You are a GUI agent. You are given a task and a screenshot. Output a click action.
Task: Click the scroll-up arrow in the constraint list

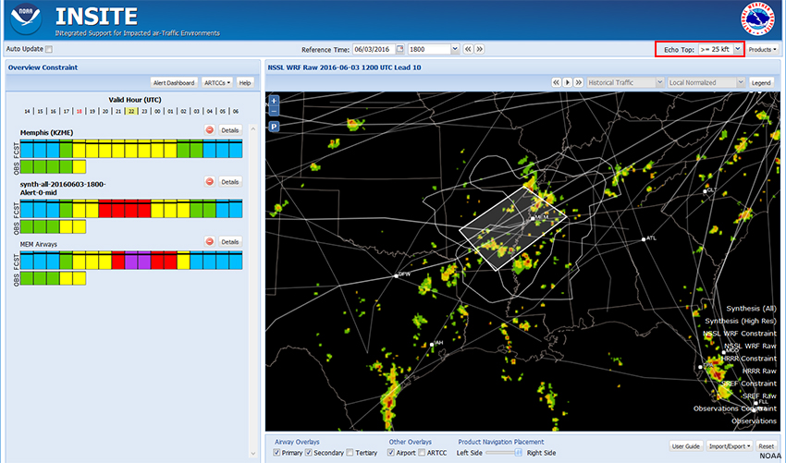tap(252, 128)
